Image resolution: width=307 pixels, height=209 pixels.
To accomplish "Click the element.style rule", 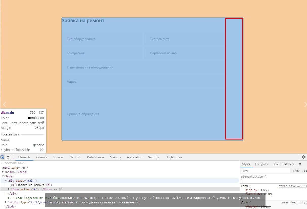I will 253,176.
